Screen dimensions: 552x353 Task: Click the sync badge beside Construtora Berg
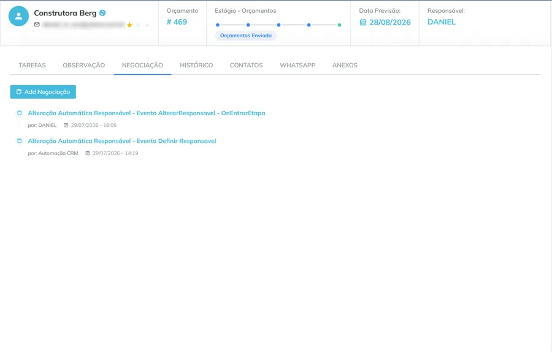[102, 13]
